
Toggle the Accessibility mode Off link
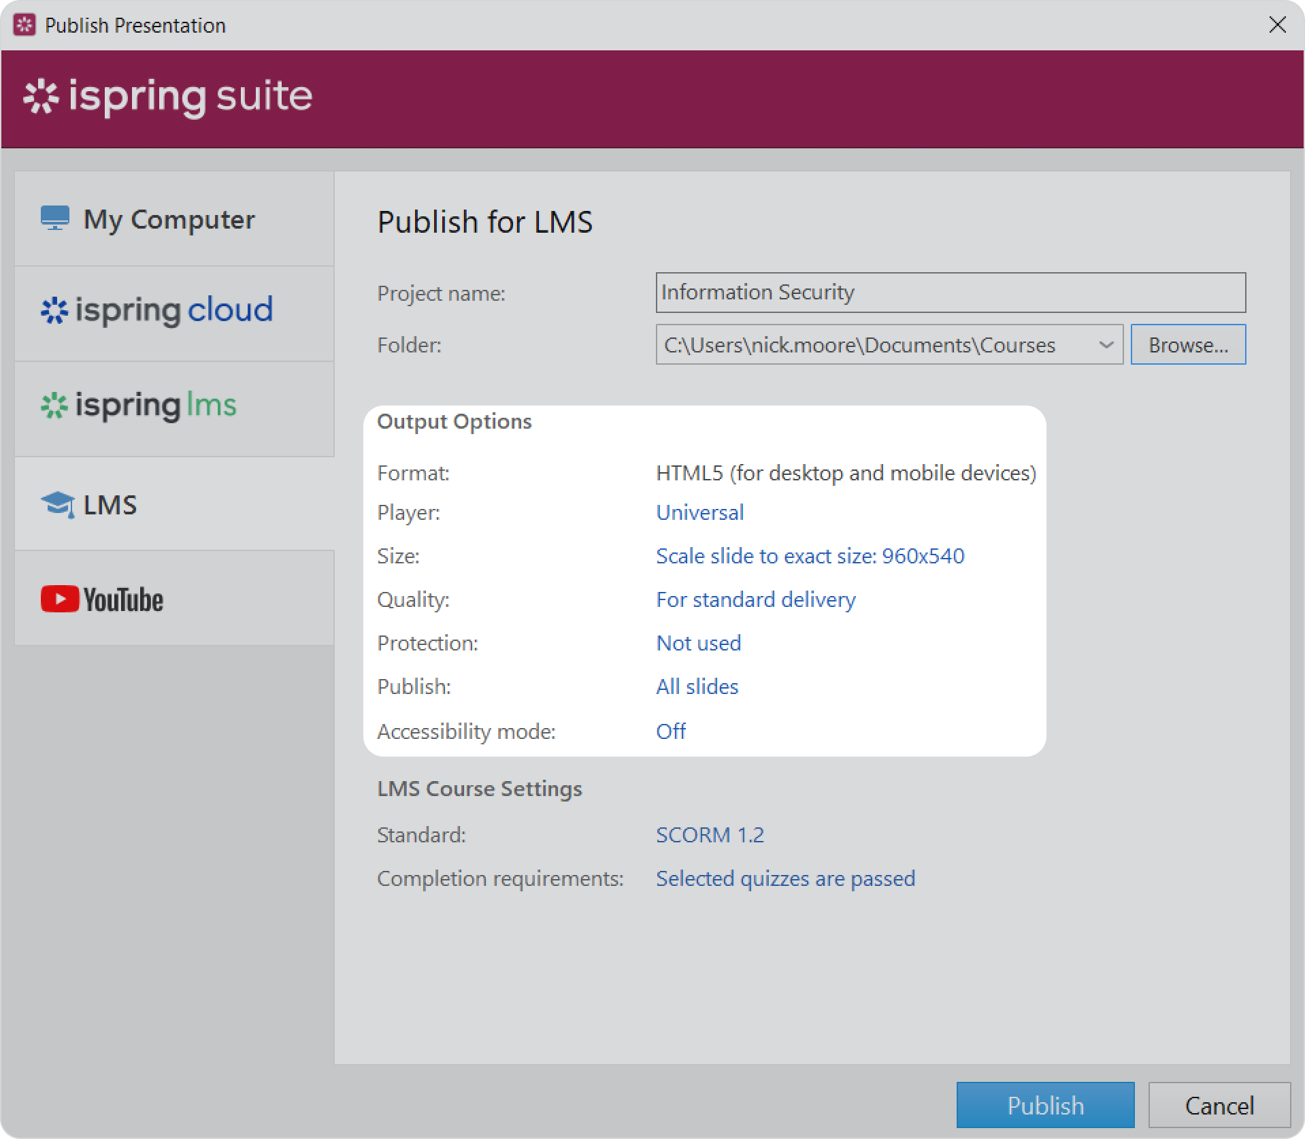pyautogui.click(x=670, y=731)
